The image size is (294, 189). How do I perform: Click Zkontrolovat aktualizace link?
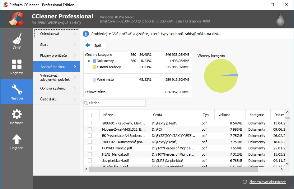click(x=267, y=182)
